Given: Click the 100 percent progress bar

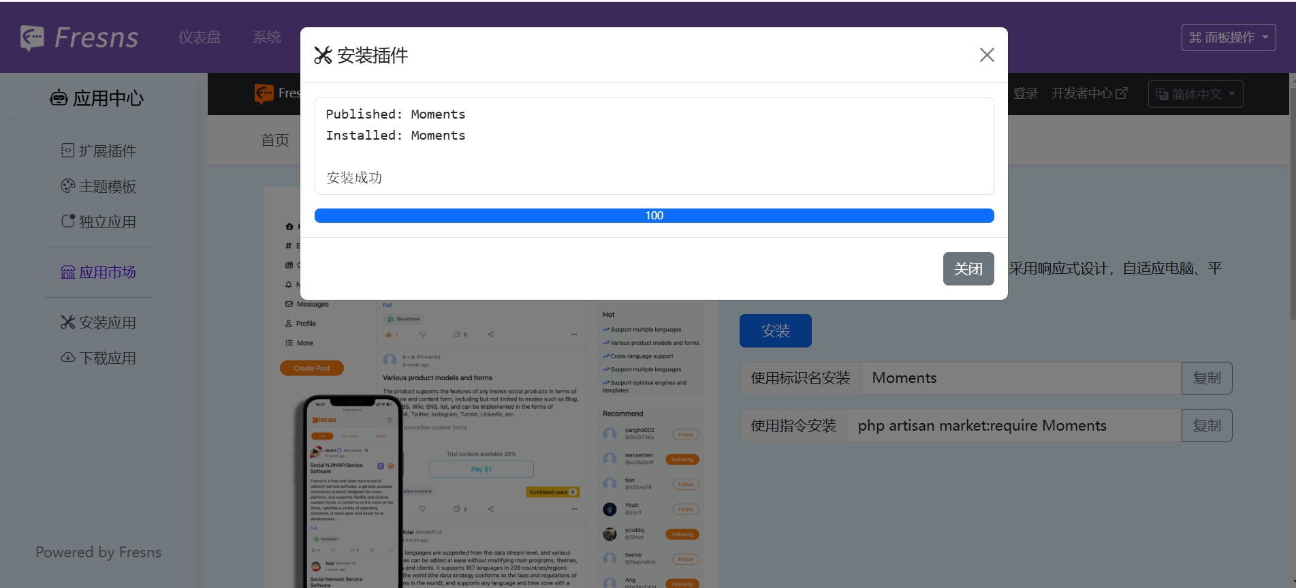Looking at the screenshot, I should (x=654, y=215).
